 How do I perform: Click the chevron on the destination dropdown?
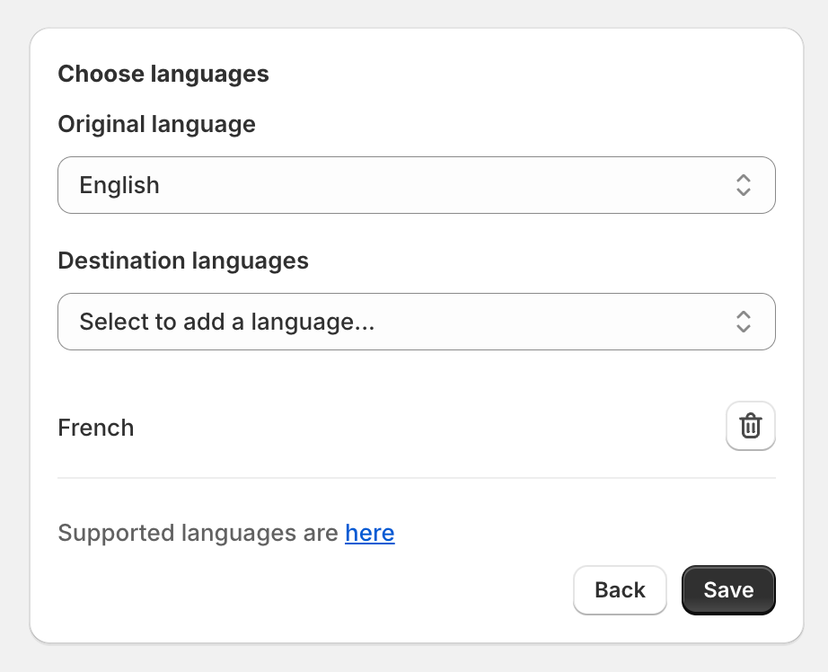point(744,322)
